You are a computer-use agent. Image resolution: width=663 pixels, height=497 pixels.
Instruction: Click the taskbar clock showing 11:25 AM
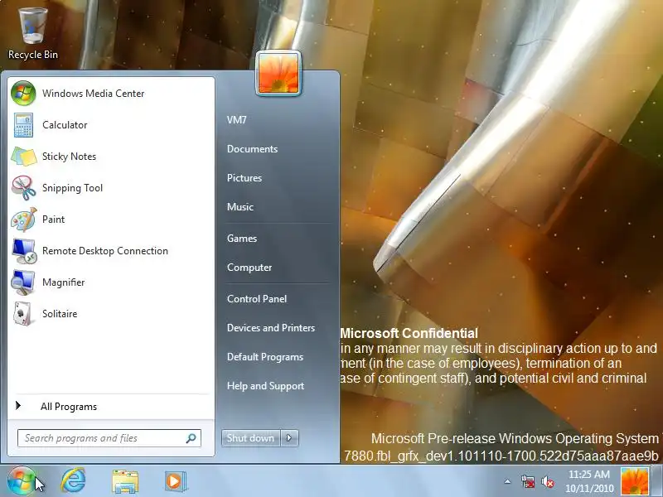coord(589,475)
